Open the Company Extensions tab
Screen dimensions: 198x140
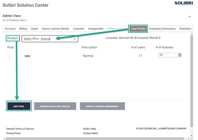pyautogui.click(x=162, y=29)
